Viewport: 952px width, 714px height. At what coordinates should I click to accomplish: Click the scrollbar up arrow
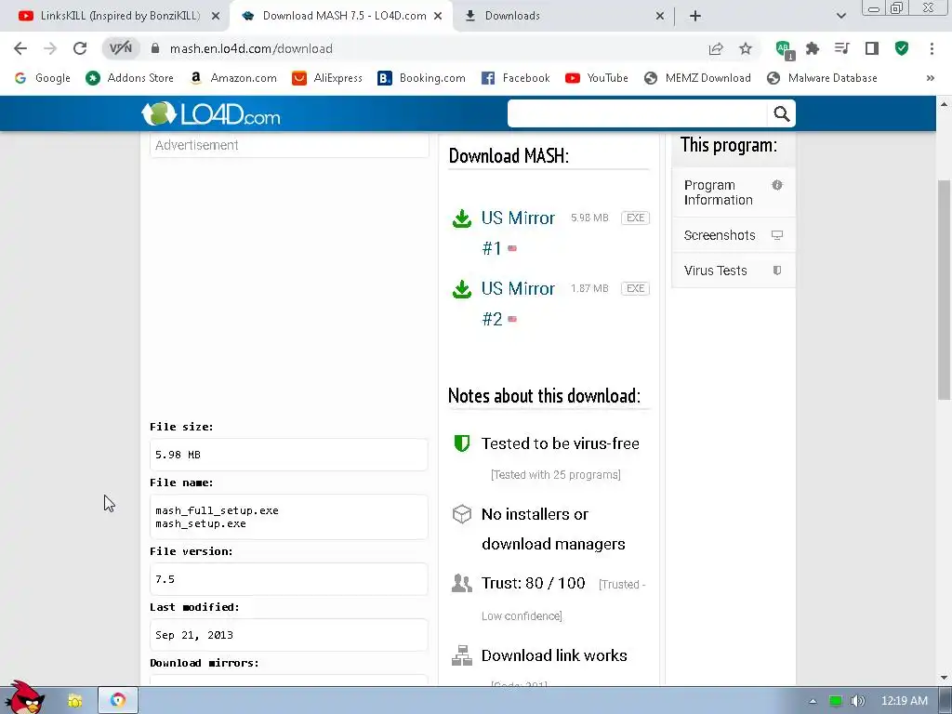pyautogui.click(x=945, y=104)
